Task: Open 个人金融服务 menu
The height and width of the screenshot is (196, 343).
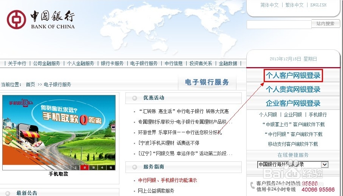Action: (80, 64)
